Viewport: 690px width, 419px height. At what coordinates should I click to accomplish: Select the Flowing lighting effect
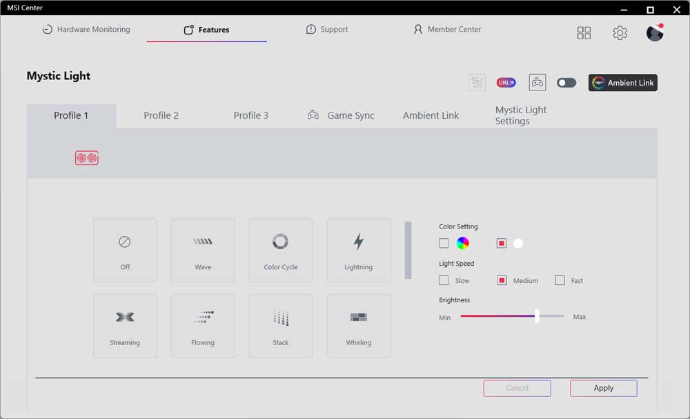click(x=203, y=326)
